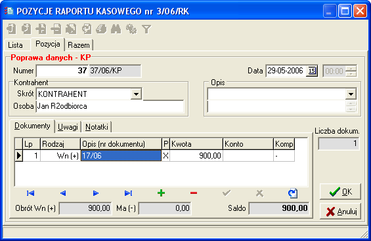Open the Uwagi tab
Image resolution: width=371 pixels, height=241 pixels.
68,127
